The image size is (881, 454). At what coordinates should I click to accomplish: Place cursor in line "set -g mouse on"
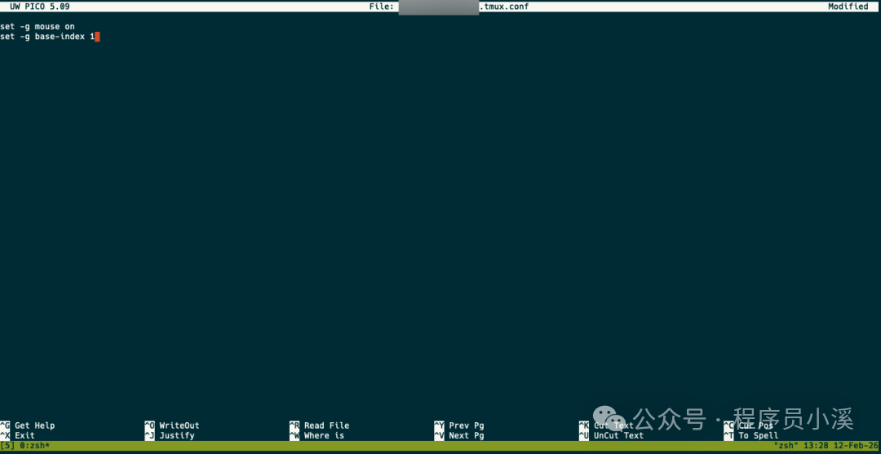(37, 26)
